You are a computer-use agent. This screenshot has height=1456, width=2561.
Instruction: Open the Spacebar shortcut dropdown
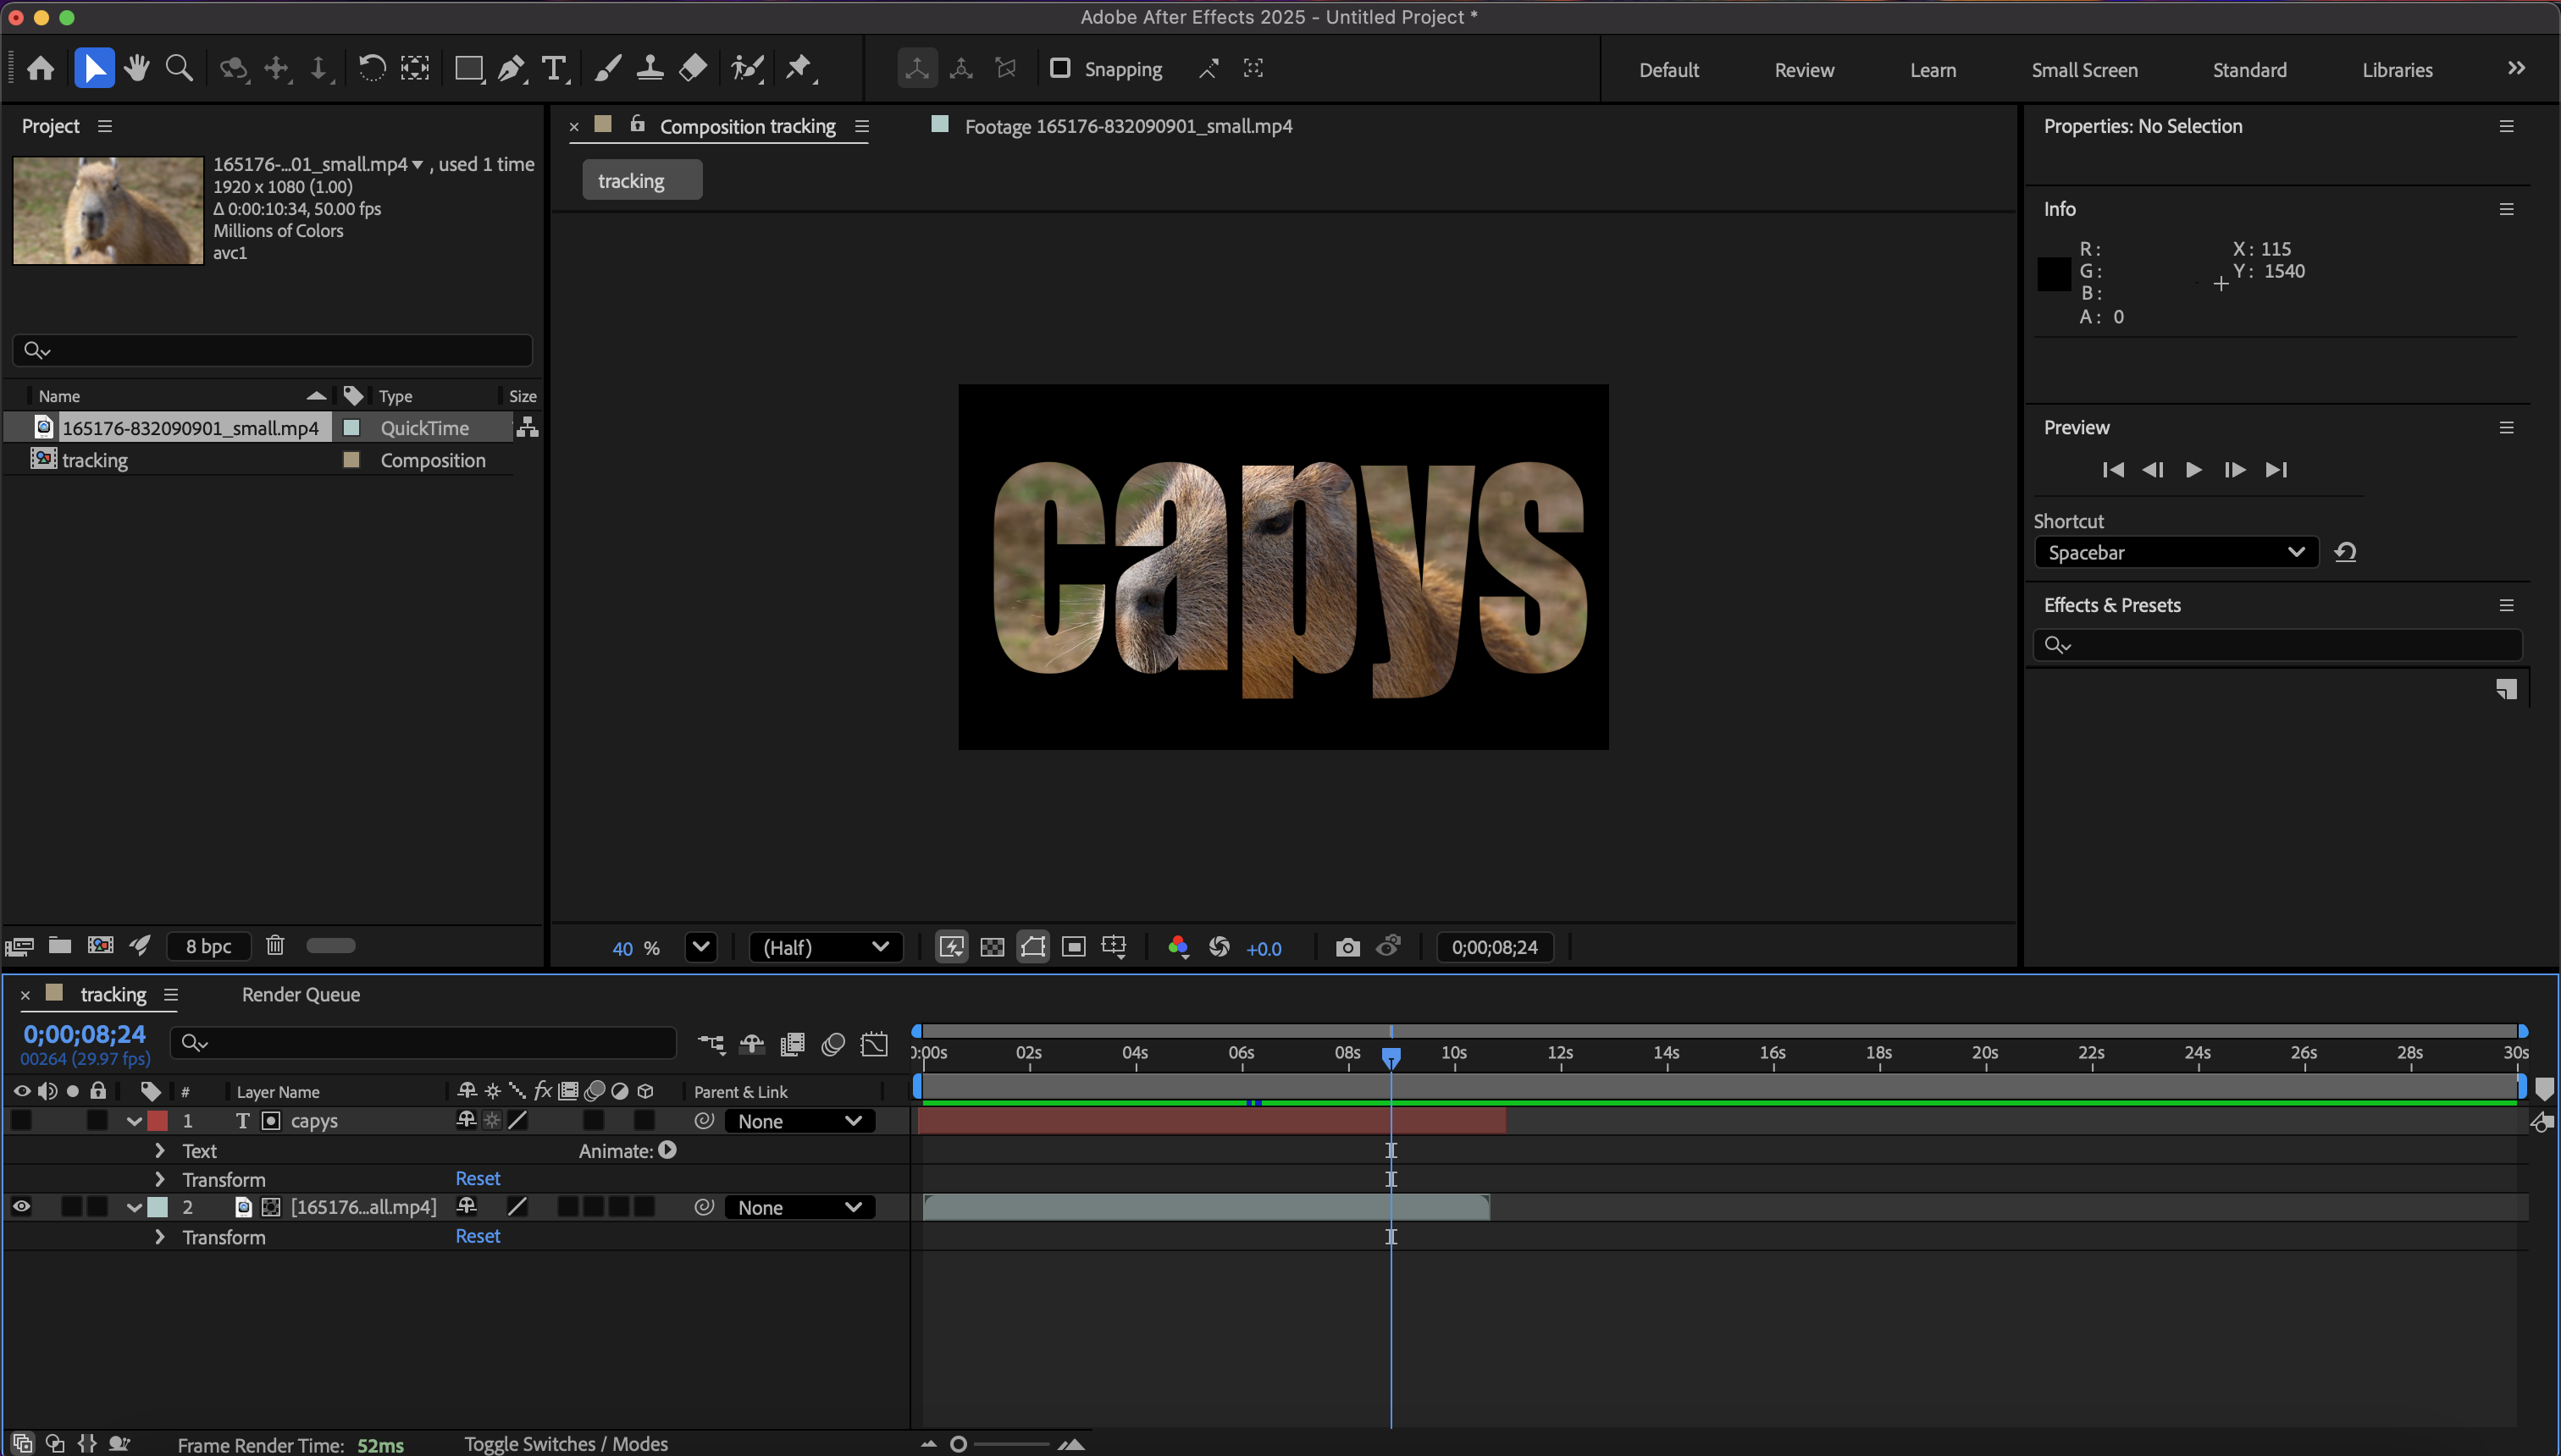pos(2176,552)
